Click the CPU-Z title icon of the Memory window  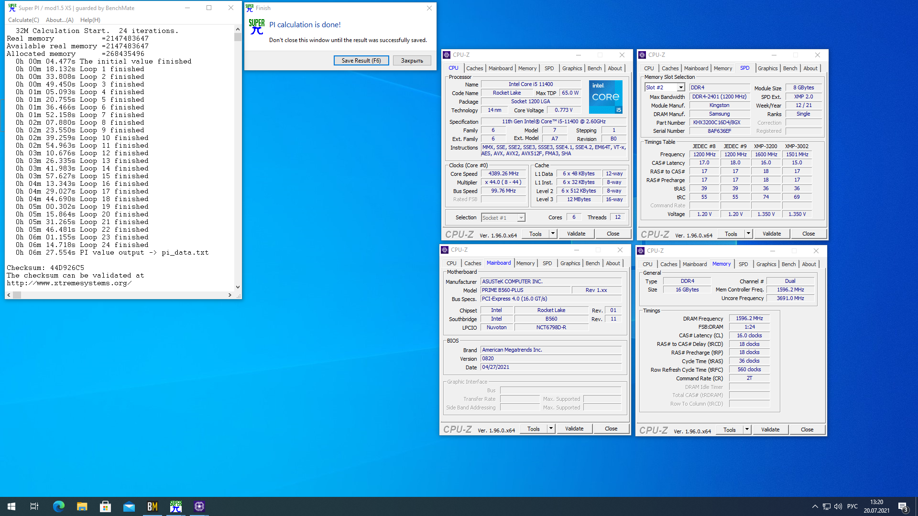(x=641, y=251)
